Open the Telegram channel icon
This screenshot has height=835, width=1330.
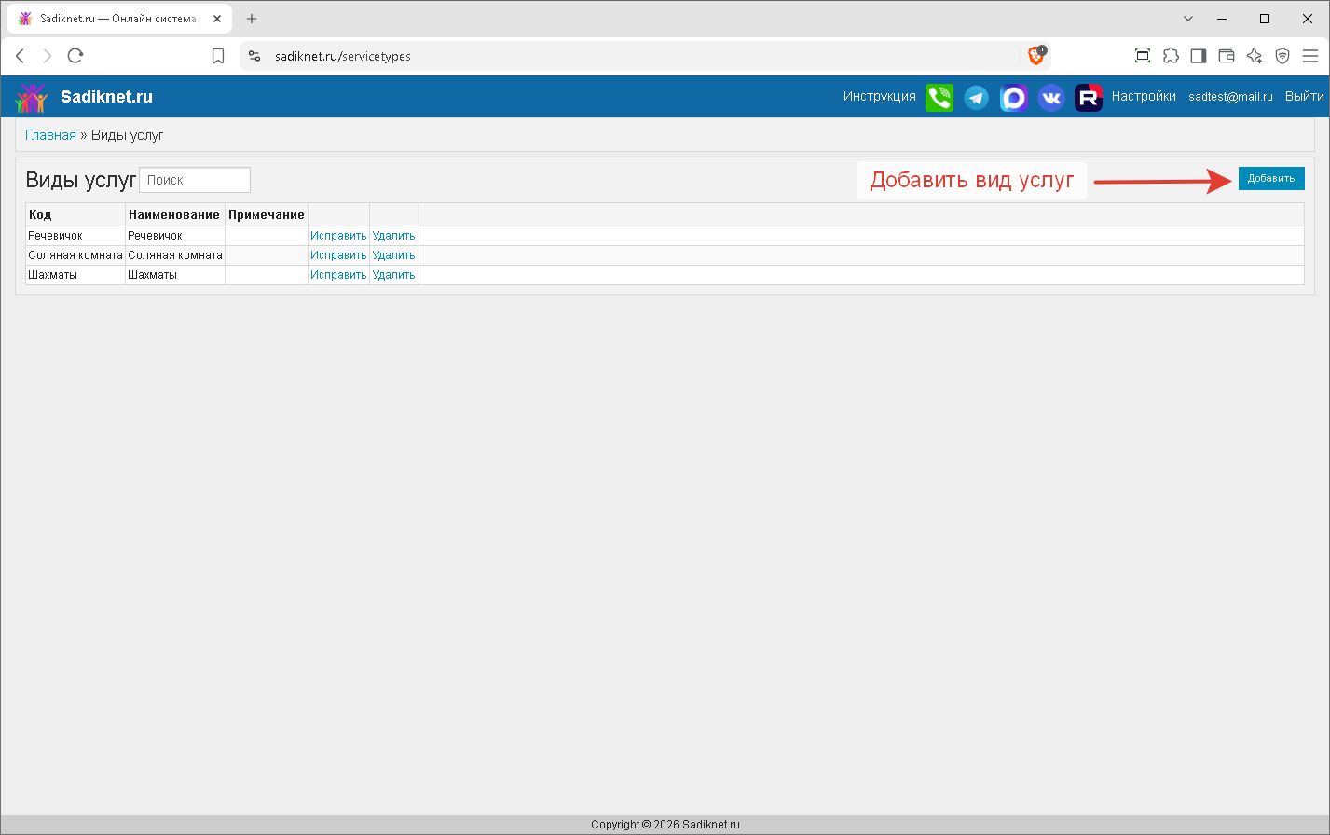[976, 97]
